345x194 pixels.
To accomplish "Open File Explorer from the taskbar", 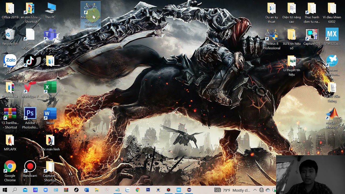I will tap(97, 190).
